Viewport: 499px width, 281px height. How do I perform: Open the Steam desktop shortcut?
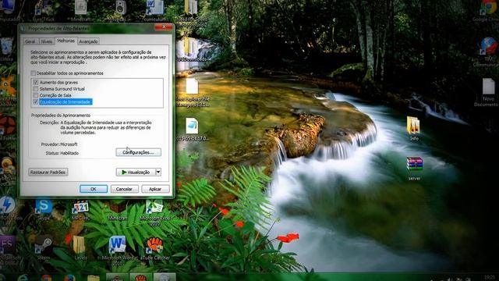pyautogui.click(x=44, y=245)
